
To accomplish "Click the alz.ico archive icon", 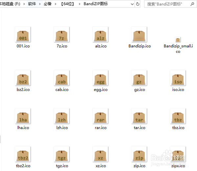I will (100, 34).
